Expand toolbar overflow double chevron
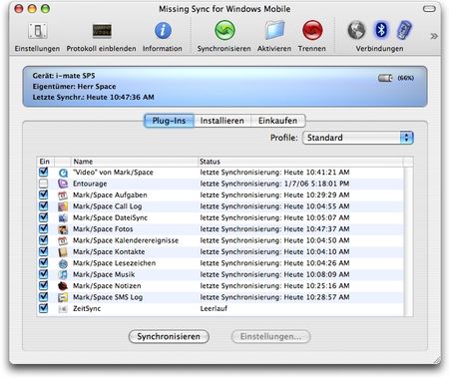 434,36
